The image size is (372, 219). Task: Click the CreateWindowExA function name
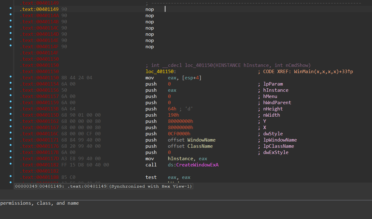(197, 165)
